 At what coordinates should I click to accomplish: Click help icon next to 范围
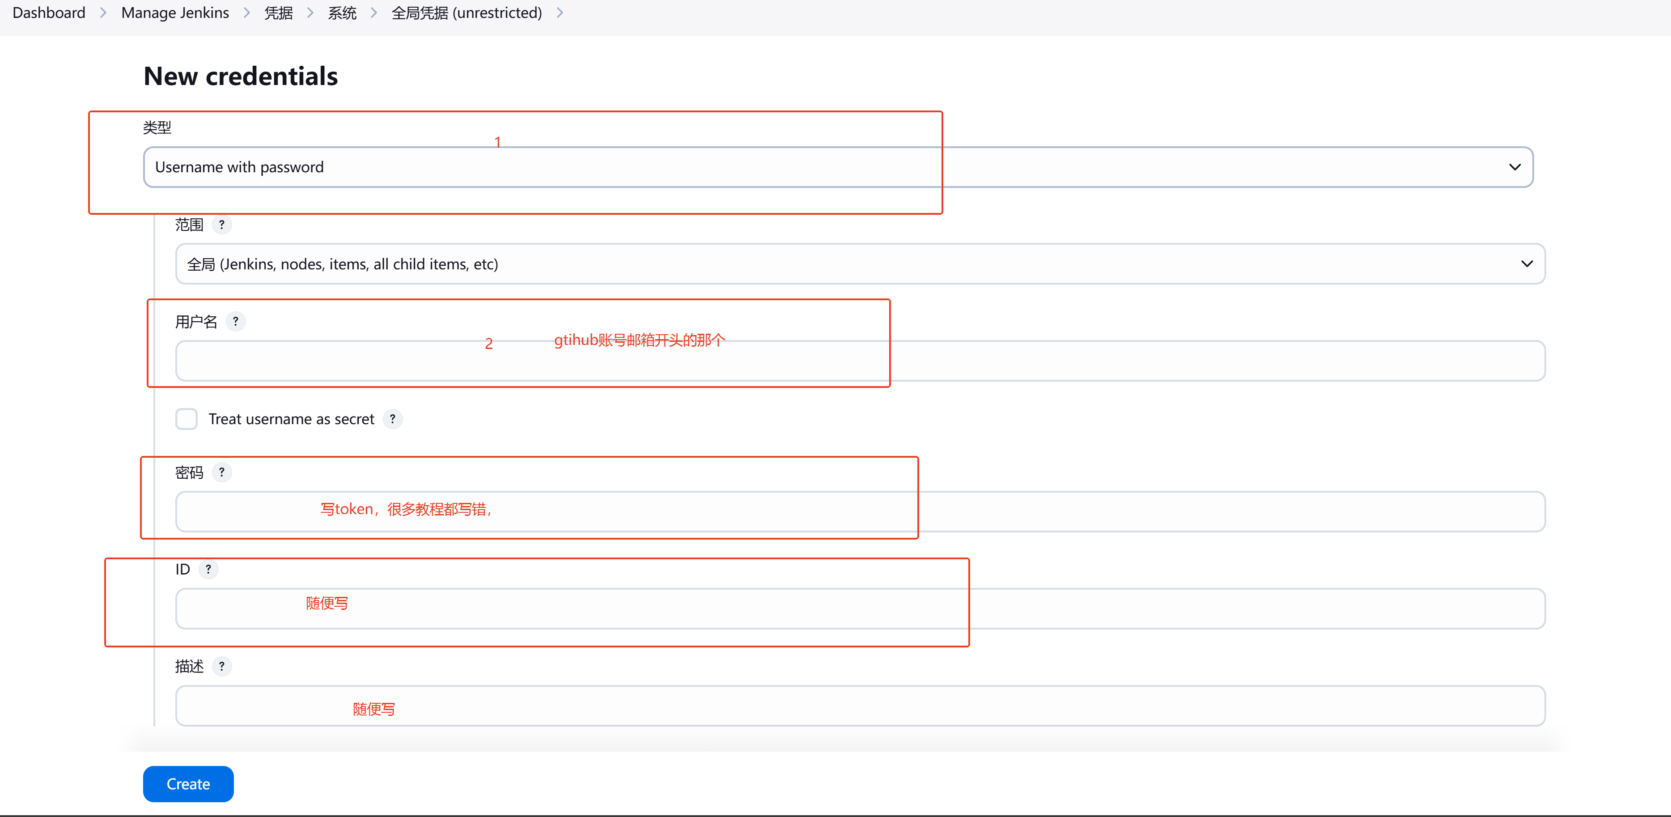coord(222,225)
